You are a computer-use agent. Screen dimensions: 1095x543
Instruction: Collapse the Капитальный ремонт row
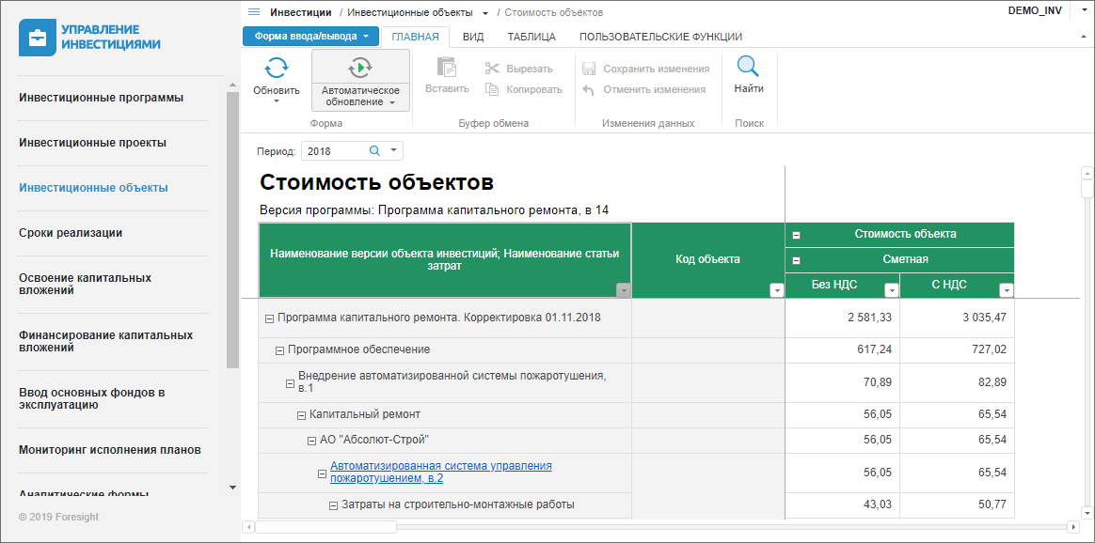(x=301, y=415)
